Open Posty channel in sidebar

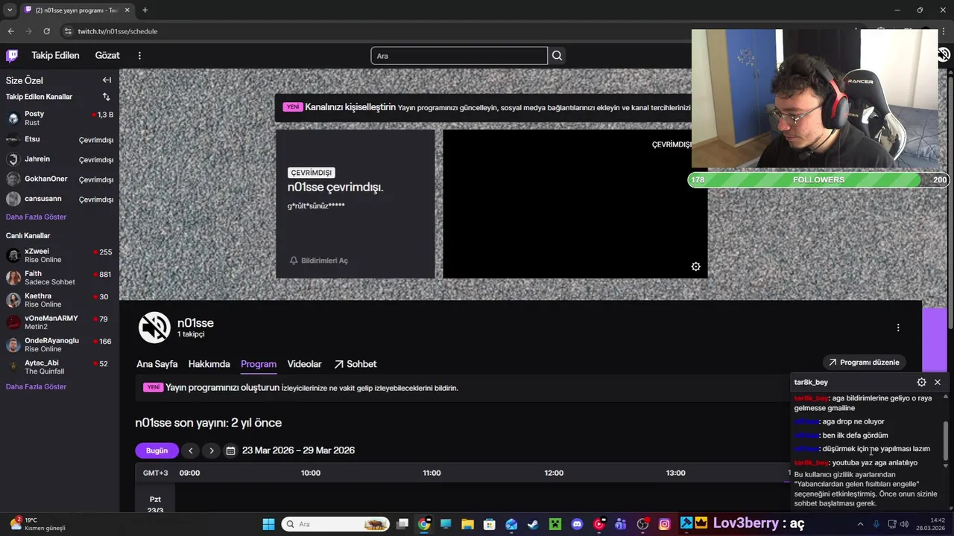[60, 118]
